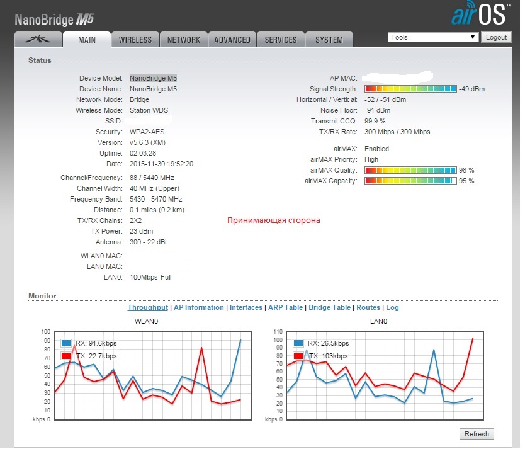The width and height of the screenshot is (525, 449).
Task: Click the Signal Strength color bar
Action: tap(410, 89)
